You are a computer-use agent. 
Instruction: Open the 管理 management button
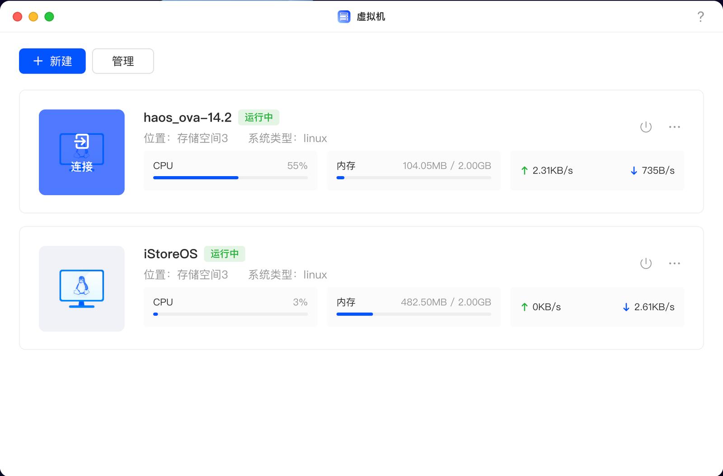[x=123, y=61]
